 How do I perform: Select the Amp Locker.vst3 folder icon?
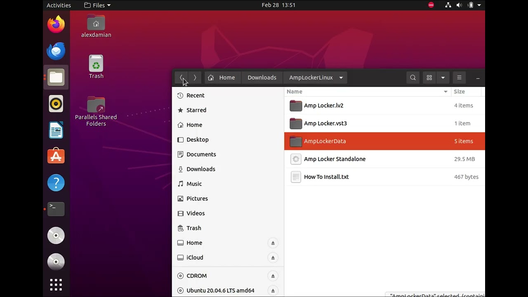[296, 123]
